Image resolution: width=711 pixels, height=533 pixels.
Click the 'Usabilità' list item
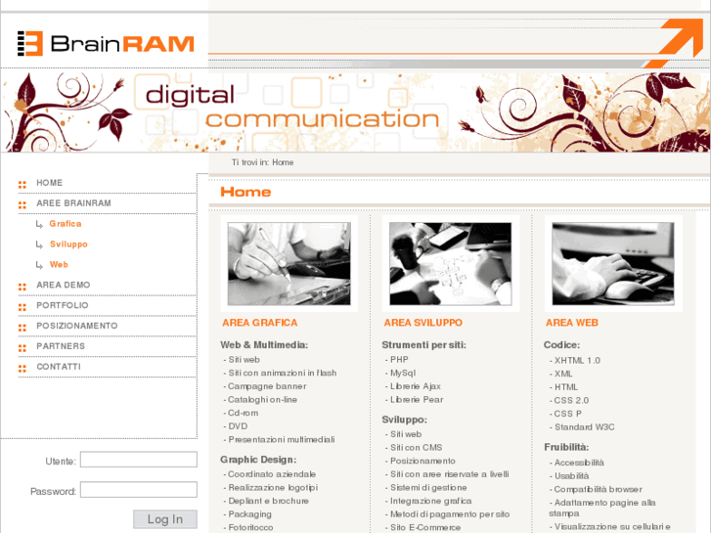click(569, 476)
